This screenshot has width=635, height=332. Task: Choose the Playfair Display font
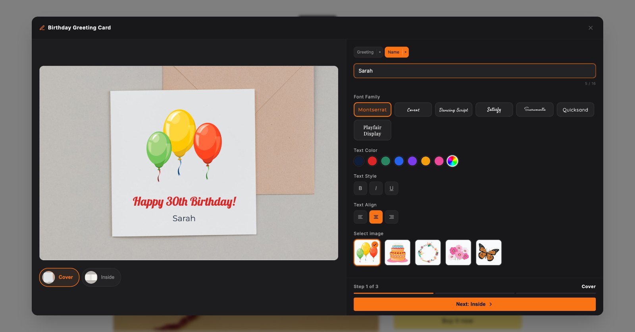point(372,130)
